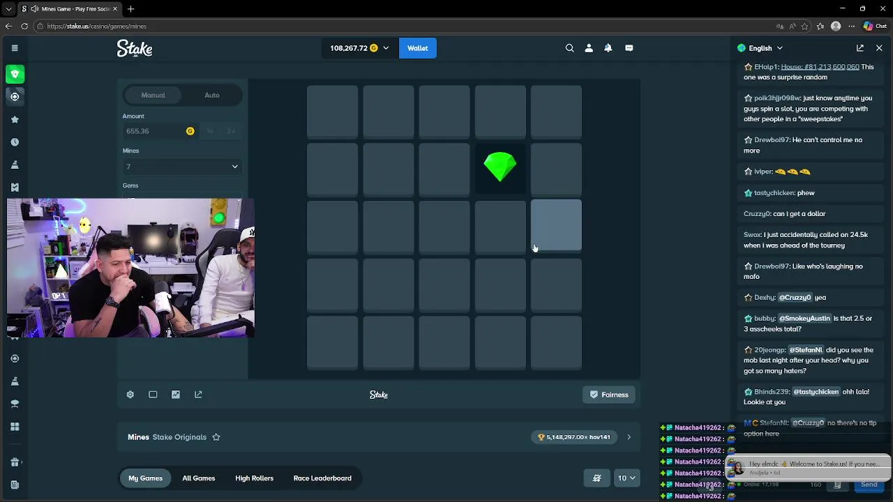Select the High Rollers tab
The width and height of the screenshot is (893, 502).
click(254, 478)
